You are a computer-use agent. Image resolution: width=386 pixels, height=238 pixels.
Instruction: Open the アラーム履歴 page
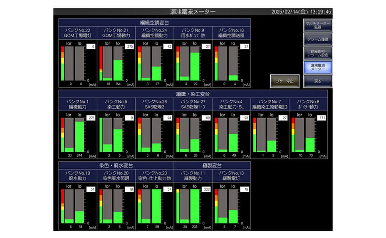click(x=317, y=39)
